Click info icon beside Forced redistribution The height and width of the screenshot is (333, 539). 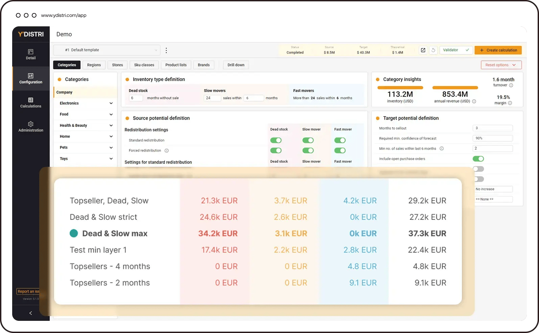(166, 151)
